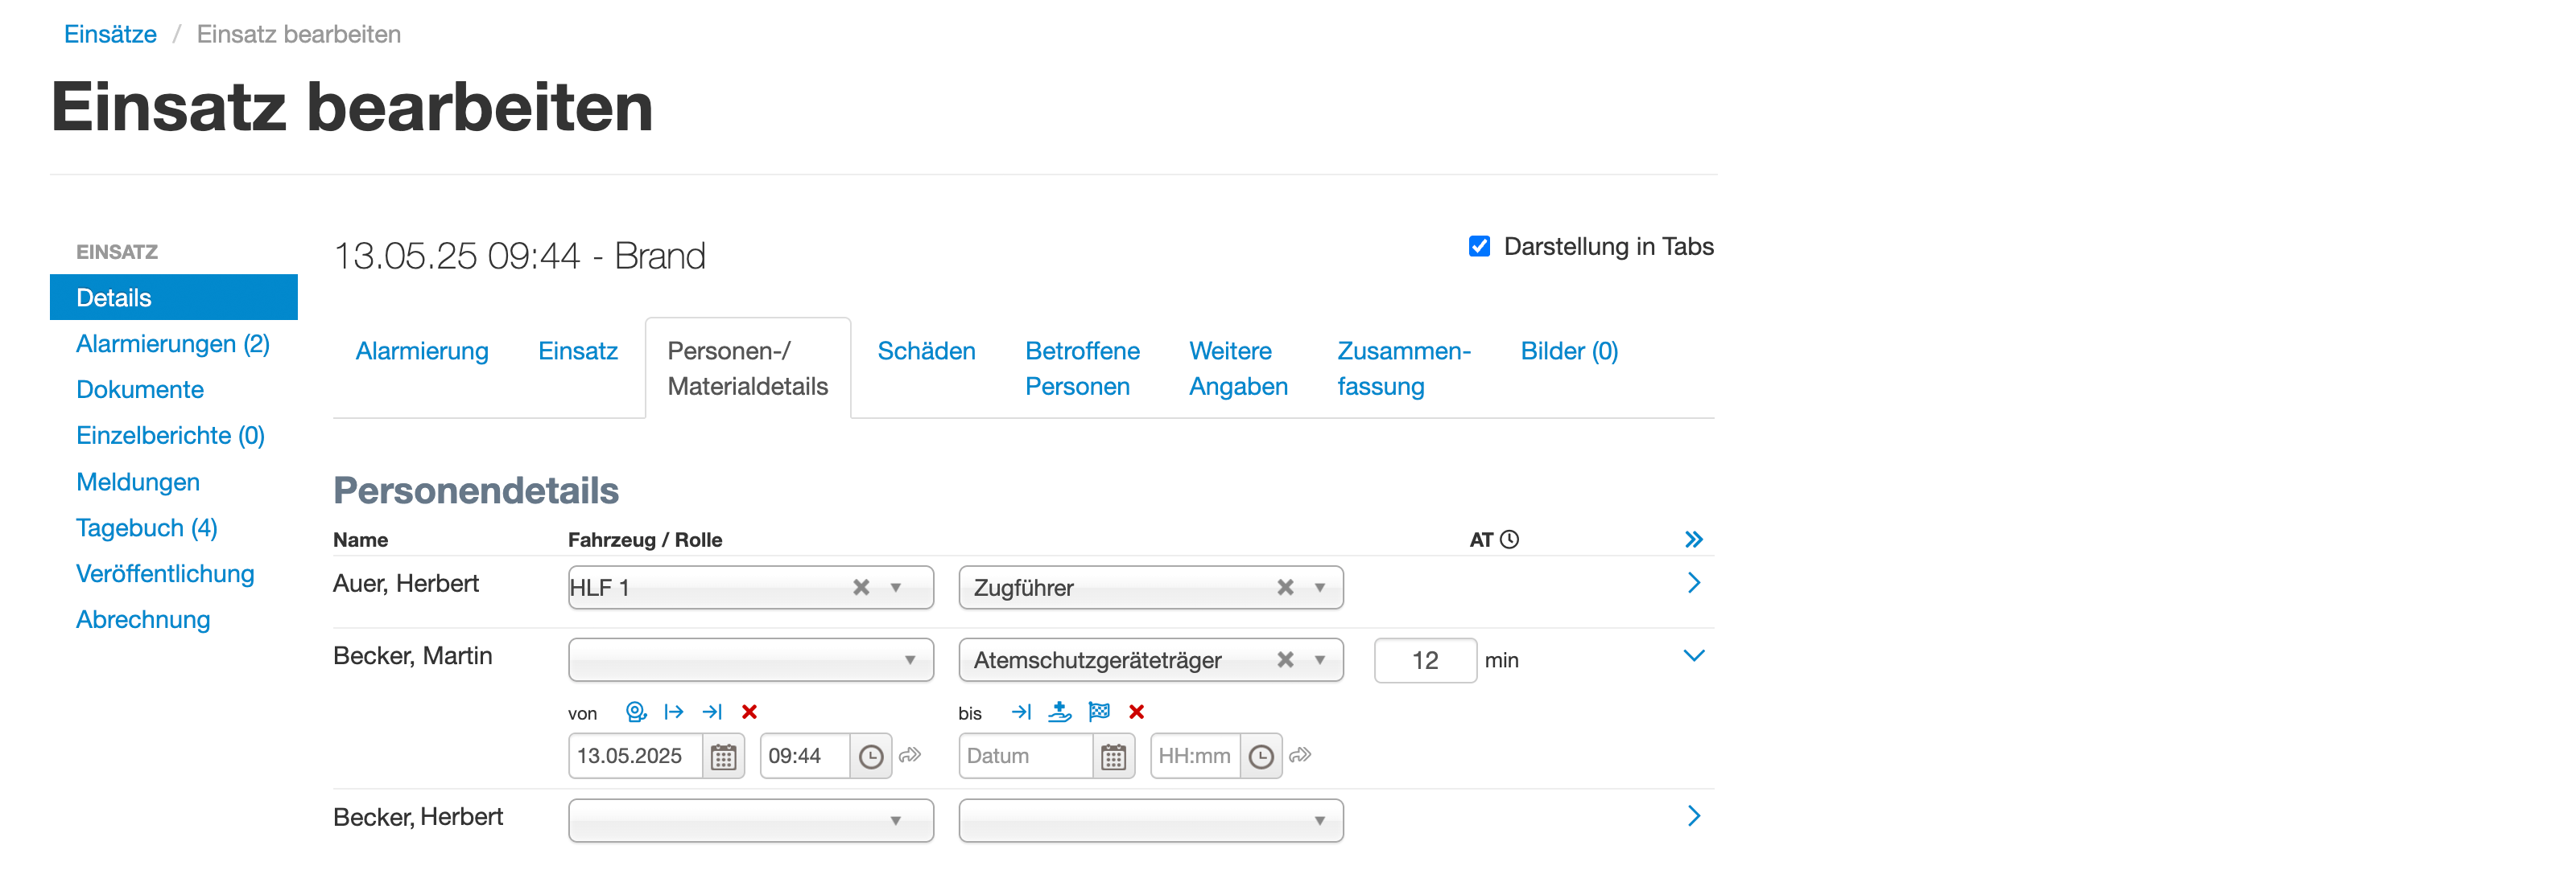Remove the Atemschutzgeräteträger role selection
2576x870 pixels.
pos(1285,659)
